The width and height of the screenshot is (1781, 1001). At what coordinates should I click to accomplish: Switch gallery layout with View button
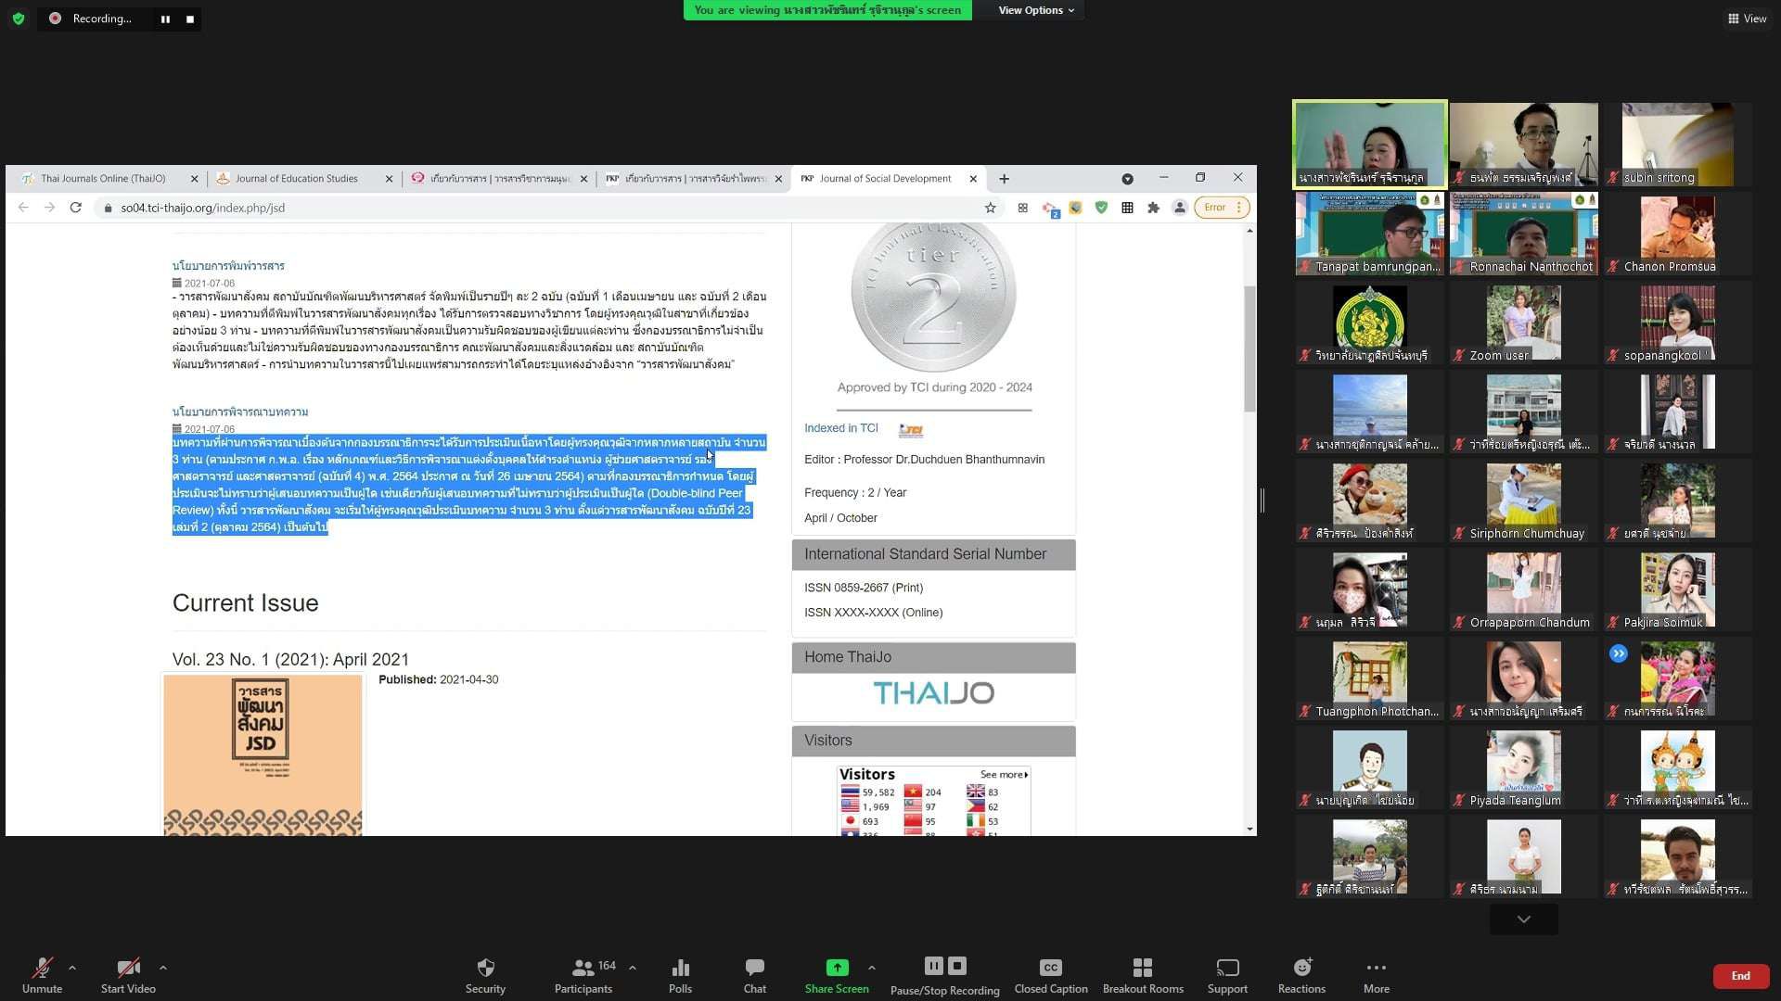[1747, 19]
